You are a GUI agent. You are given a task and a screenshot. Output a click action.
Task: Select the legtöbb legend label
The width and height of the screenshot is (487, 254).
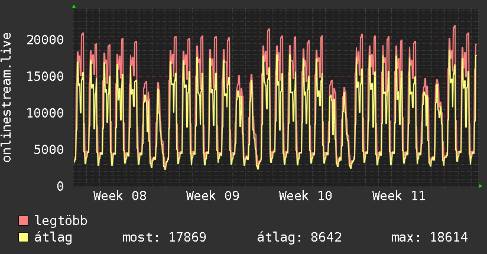coord(61,221)
